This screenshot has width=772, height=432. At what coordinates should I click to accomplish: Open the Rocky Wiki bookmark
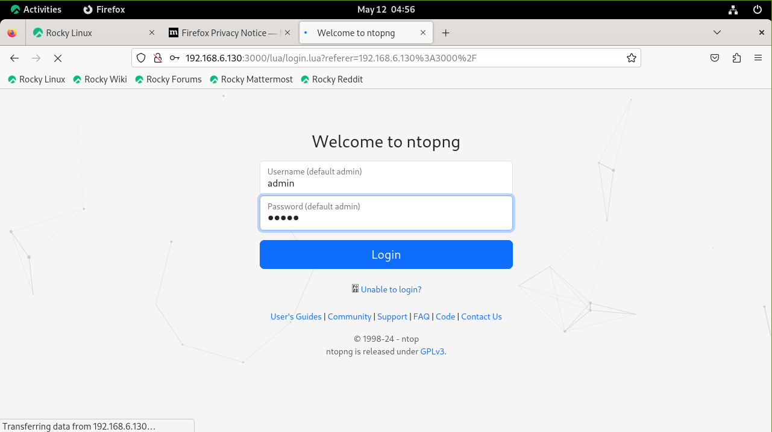click(100, 79)
